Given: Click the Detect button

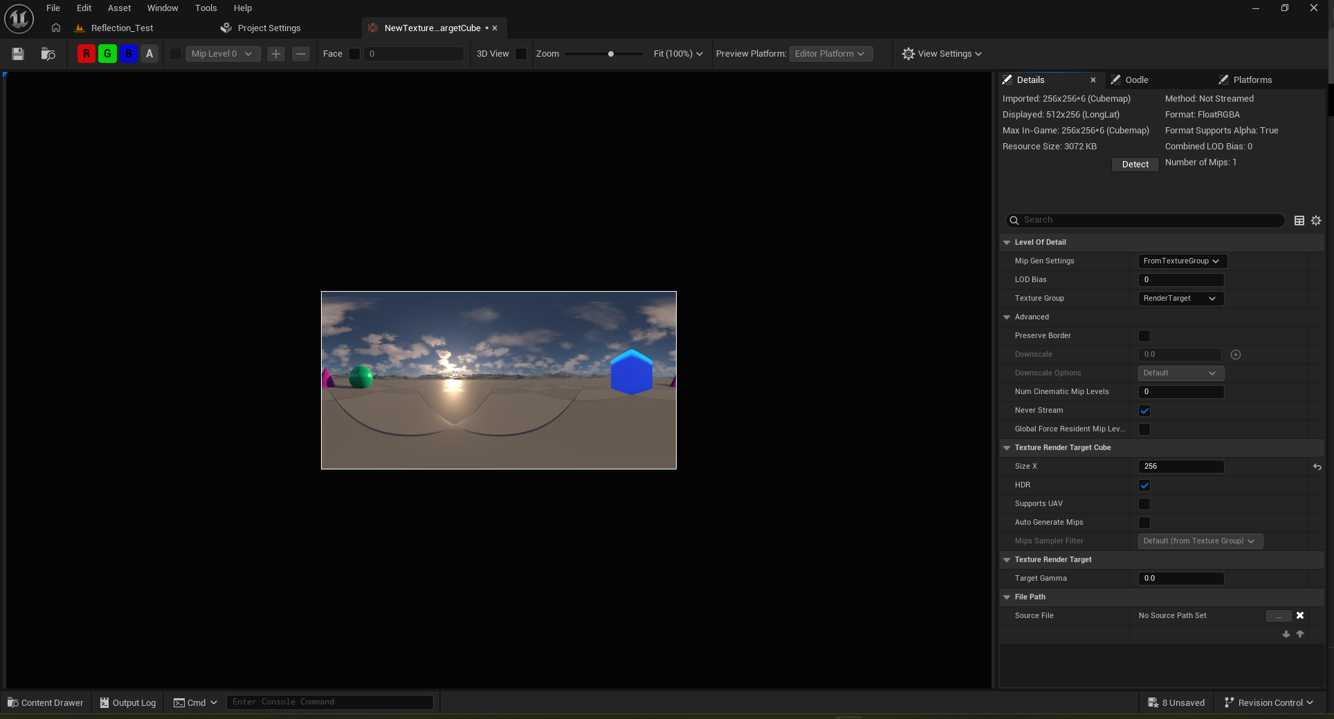Looking at the screenshot, I should [1135, 165].
